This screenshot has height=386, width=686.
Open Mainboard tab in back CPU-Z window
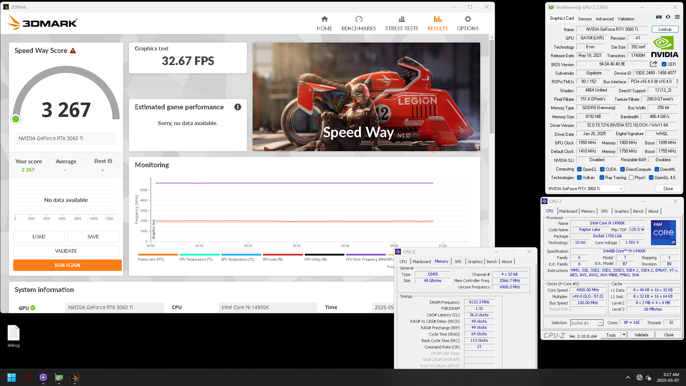click(568, 211)
